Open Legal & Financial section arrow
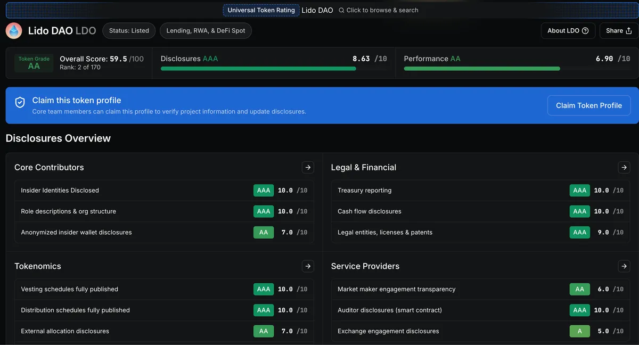The image size is (639, 345). tap(624, 167)
